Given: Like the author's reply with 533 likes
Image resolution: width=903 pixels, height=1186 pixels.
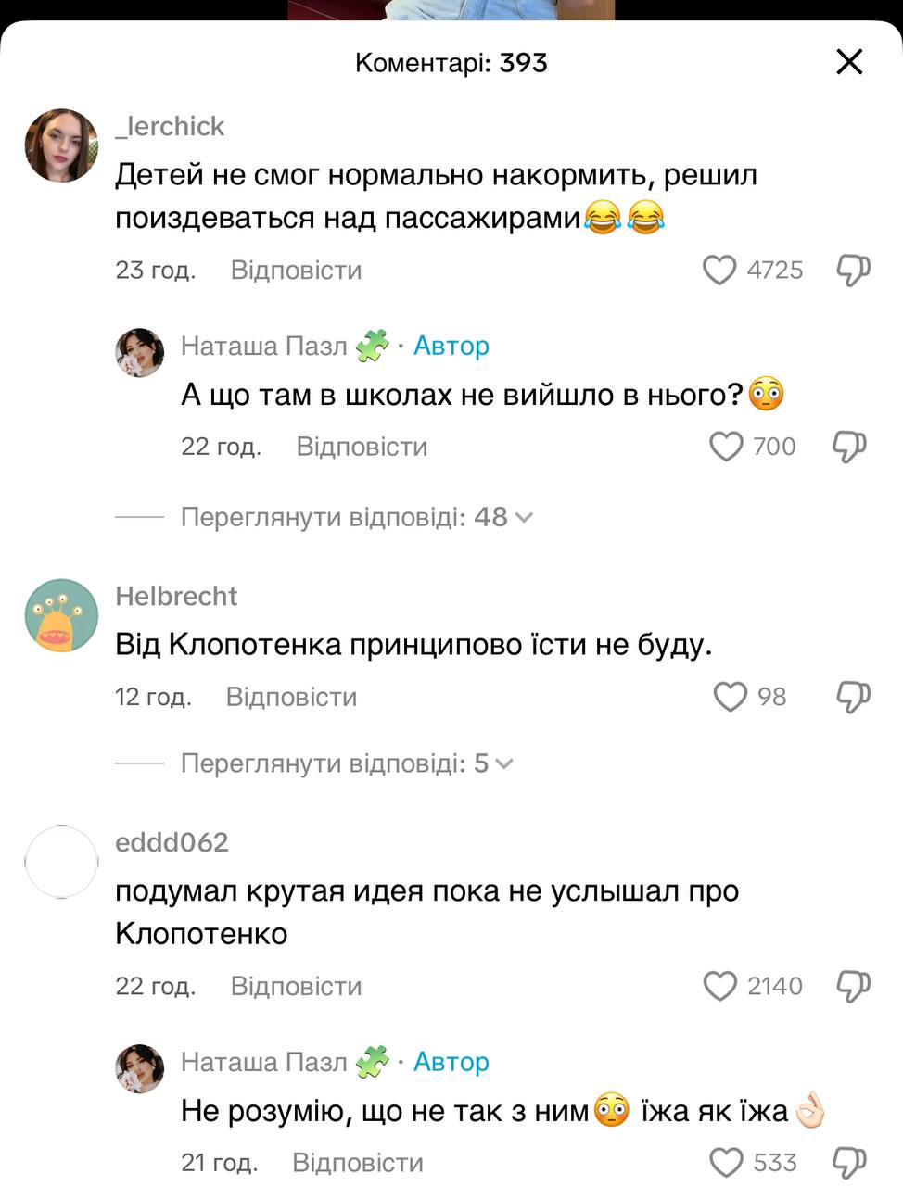Looking at the screenshot, I should [726, 1162].
